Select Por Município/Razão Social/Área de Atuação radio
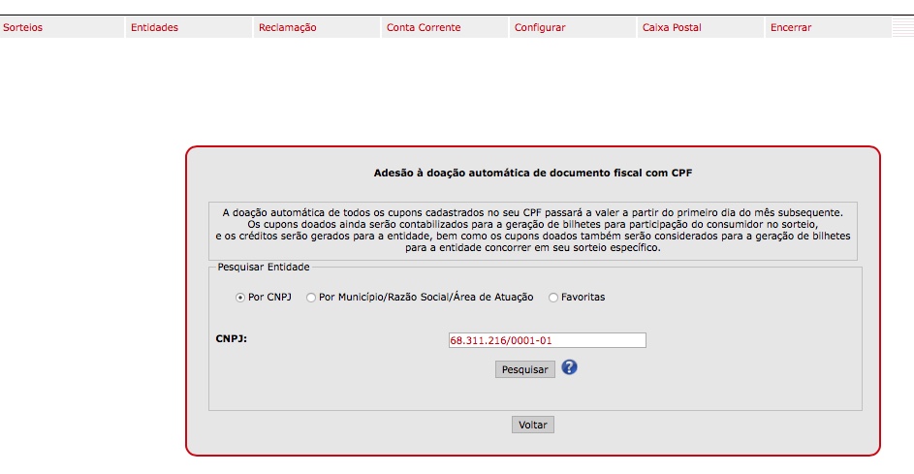The image size is (914, 474). pyautogui.click(x=311, y=298)
